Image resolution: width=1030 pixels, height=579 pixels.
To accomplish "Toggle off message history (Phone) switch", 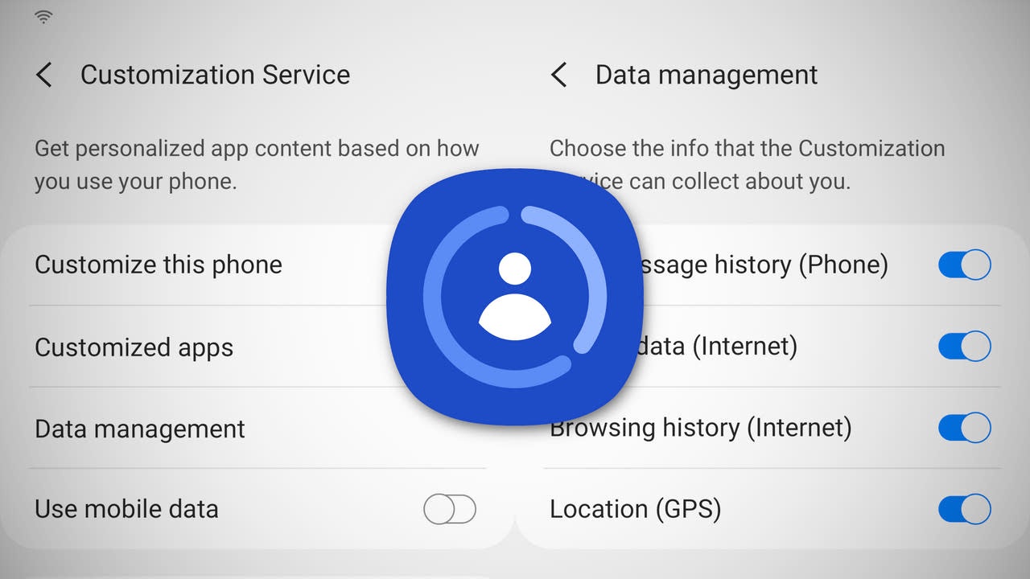I will pos(965,265).
